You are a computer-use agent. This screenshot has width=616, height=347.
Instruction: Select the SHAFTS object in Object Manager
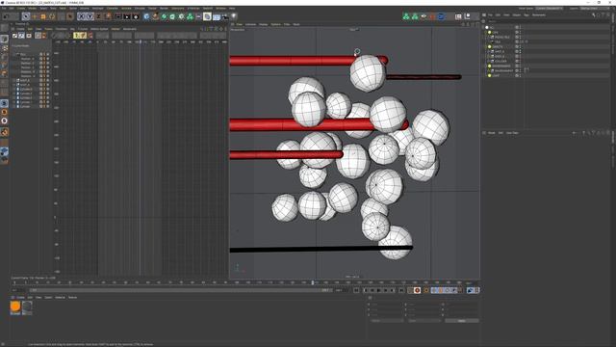(498, 47)
